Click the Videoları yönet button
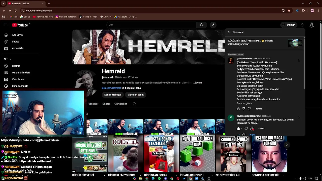Screen dimensions: 322x181 136,95
